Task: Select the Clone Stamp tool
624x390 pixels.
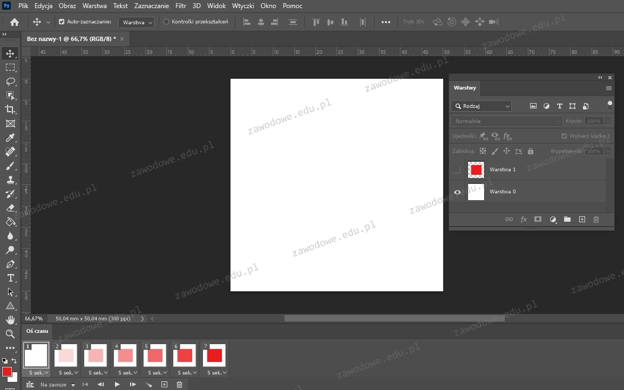Action: 10,180
